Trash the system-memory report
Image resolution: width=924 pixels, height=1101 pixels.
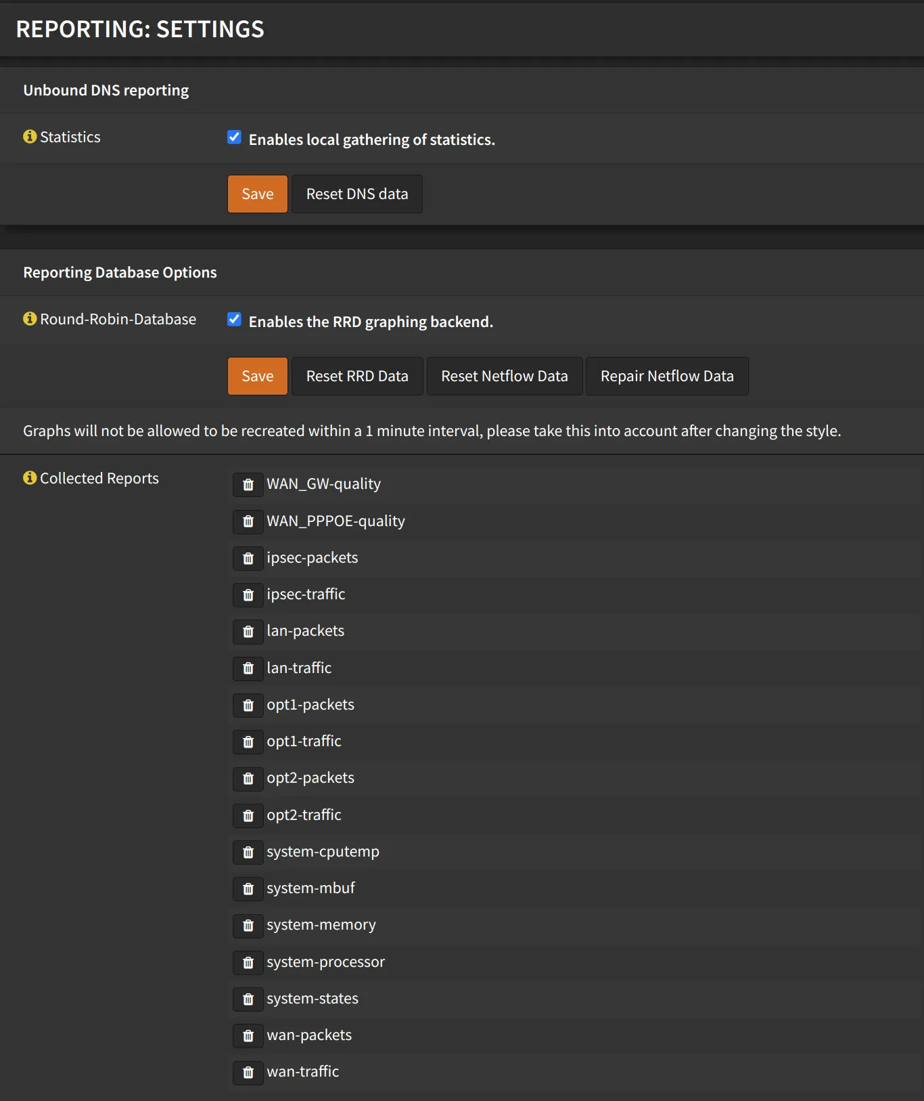pos(248,926)
